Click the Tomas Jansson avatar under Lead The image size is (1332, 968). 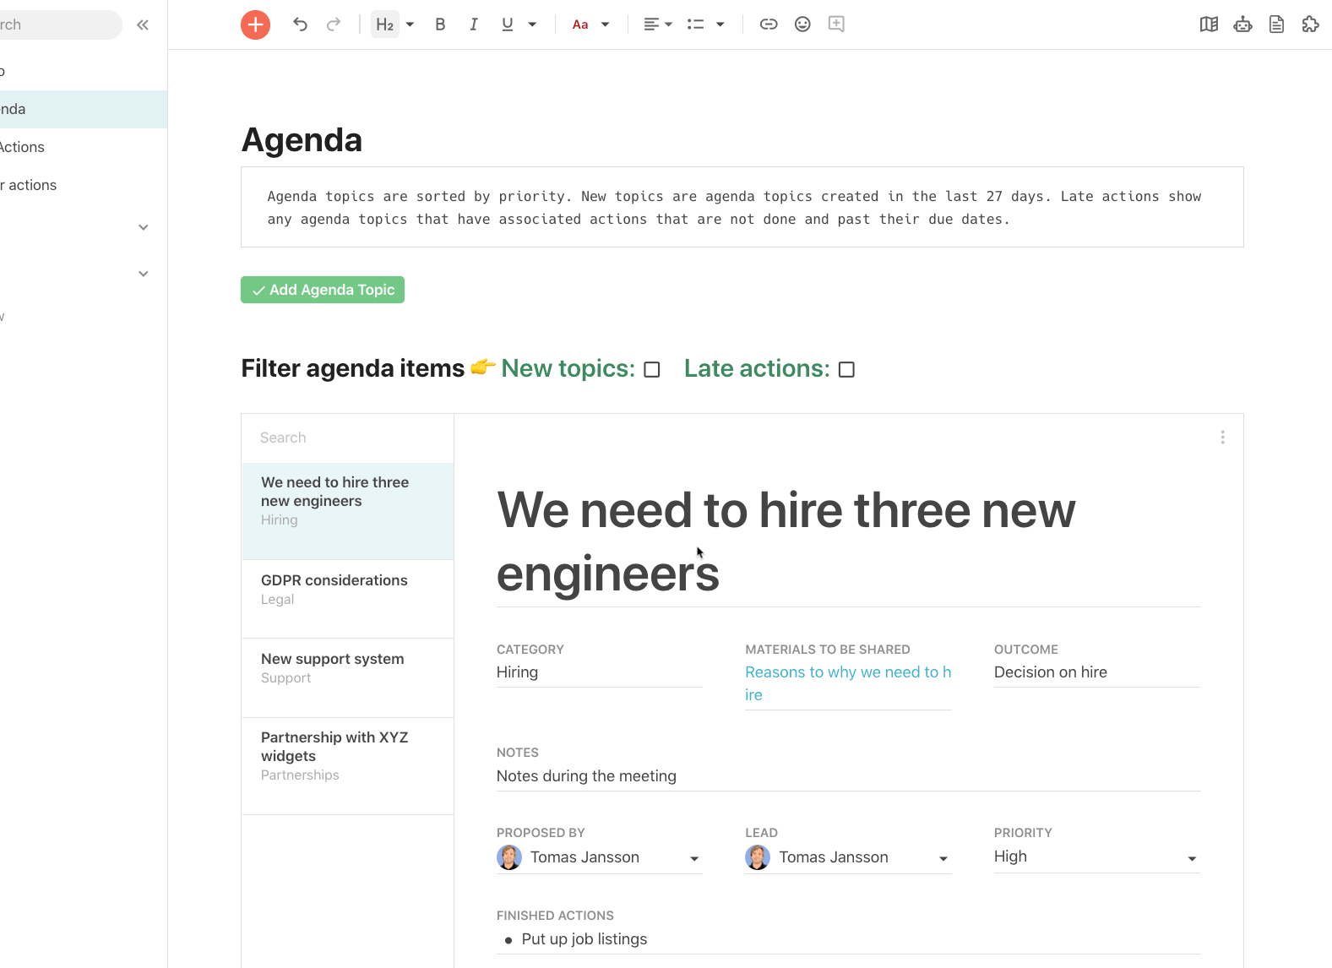coord(758,857)
